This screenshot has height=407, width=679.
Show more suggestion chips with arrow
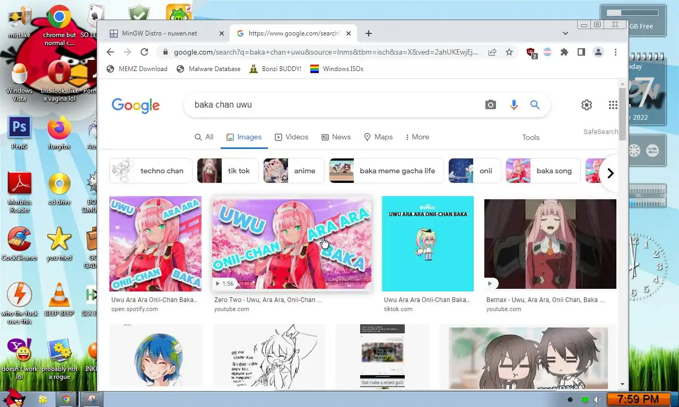(610, 173)
